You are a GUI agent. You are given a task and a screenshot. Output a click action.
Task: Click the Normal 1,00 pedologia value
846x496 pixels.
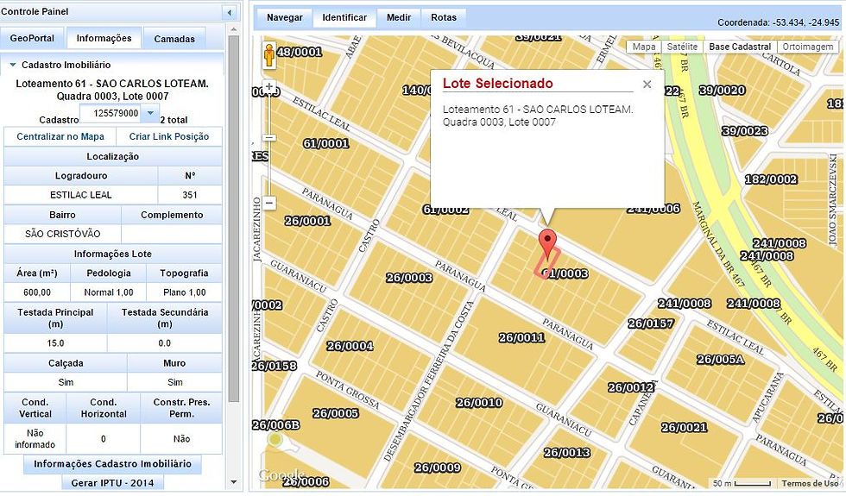(x=109, y=292)
